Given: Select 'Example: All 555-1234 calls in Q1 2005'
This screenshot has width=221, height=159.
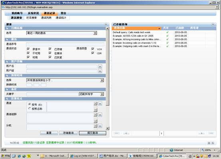Looking at the screenshot, I should pos(133,36).
